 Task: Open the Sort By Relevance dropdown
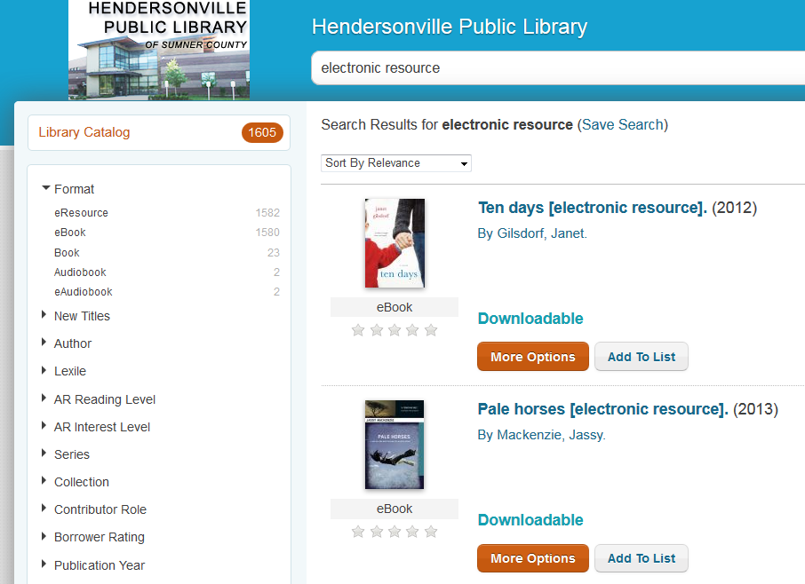(x=396, y=163)
